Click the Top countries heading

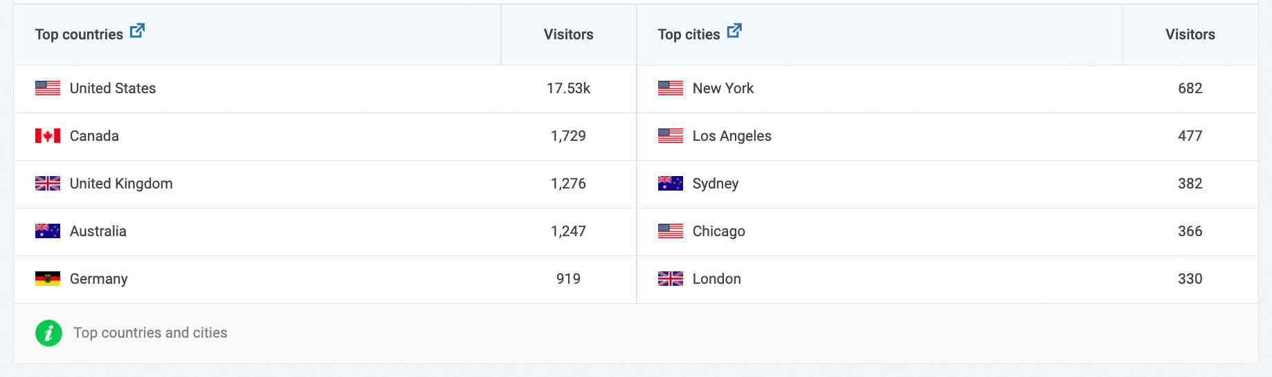click(x=79, y=35)
